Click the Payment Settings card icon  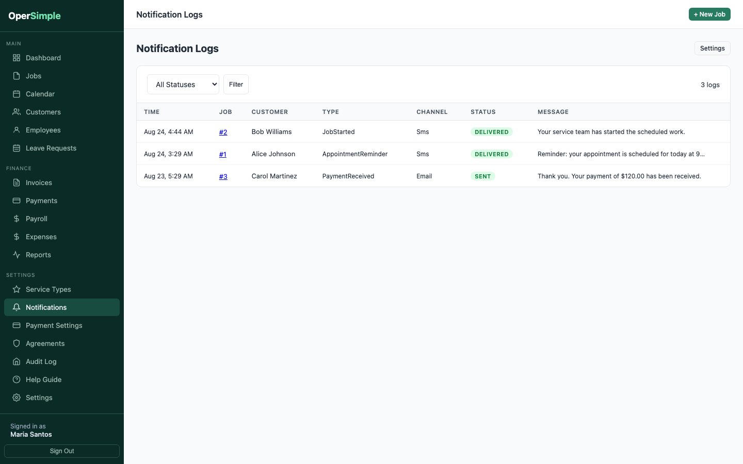17,325
